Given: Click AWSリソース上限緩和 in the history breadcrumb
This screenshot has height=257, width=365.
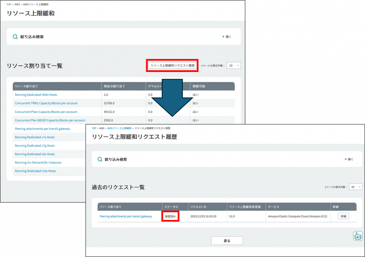Looking at the screenshot, I should pyautogui.click(x=119, y=128).
